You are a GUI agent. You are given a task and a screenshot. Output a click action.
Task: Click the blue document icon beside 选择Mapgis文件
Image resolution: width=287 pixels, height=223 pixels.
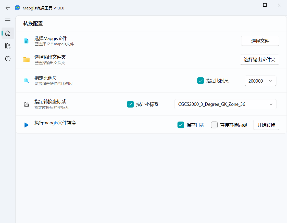pyautogui.click(x=27, y=41)
